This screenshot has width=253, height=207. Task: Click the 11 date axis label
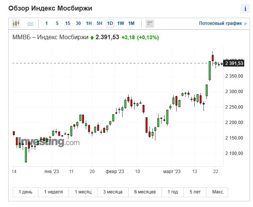click(x=71, y=172)
